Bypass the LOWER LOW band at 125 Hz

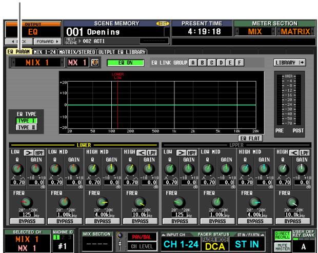27,221
